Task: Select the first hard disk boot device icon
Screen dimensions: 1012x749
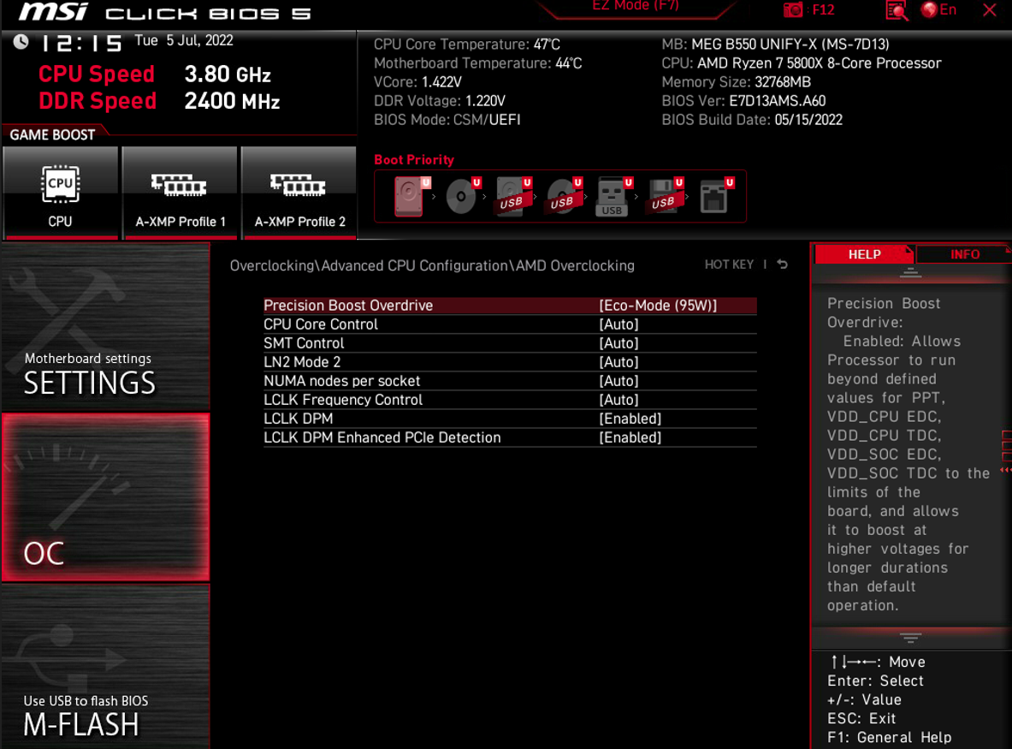Action: tap(411, 196)
